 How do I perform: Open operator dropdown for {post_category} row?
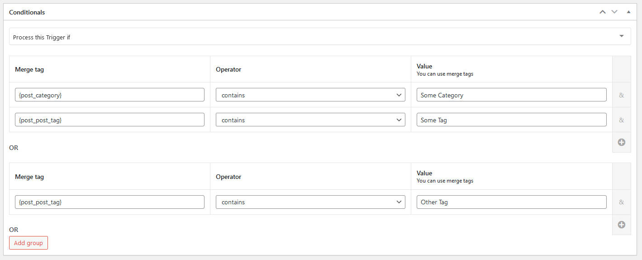310,95
